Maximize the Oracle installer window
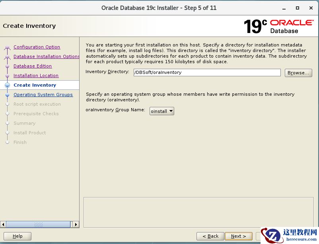Screen dimensions: 319x244 (298, 8)
